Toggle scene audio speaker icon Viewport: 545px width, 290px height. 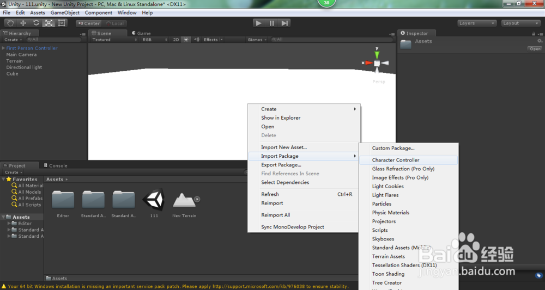(x=196, y=40)
